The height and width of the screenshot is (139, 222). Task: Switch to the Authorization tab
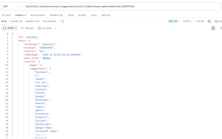coord(38,15)
